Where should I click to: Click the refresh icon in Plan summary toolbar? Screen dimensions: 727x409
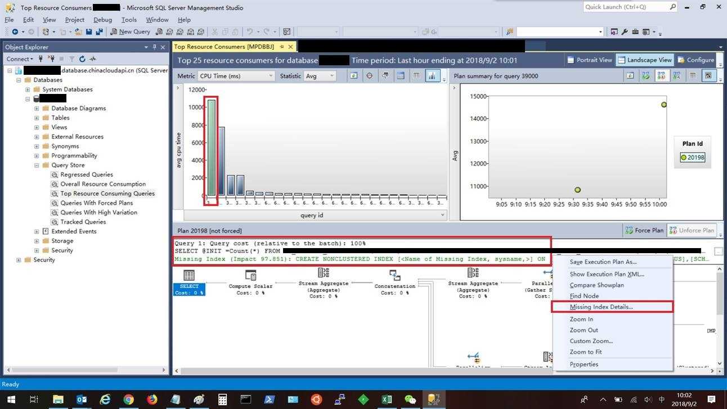630,75
